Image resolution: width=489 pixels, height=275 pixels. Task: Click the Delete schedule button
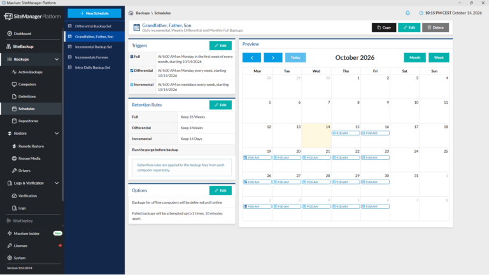[x=436, y=27]
